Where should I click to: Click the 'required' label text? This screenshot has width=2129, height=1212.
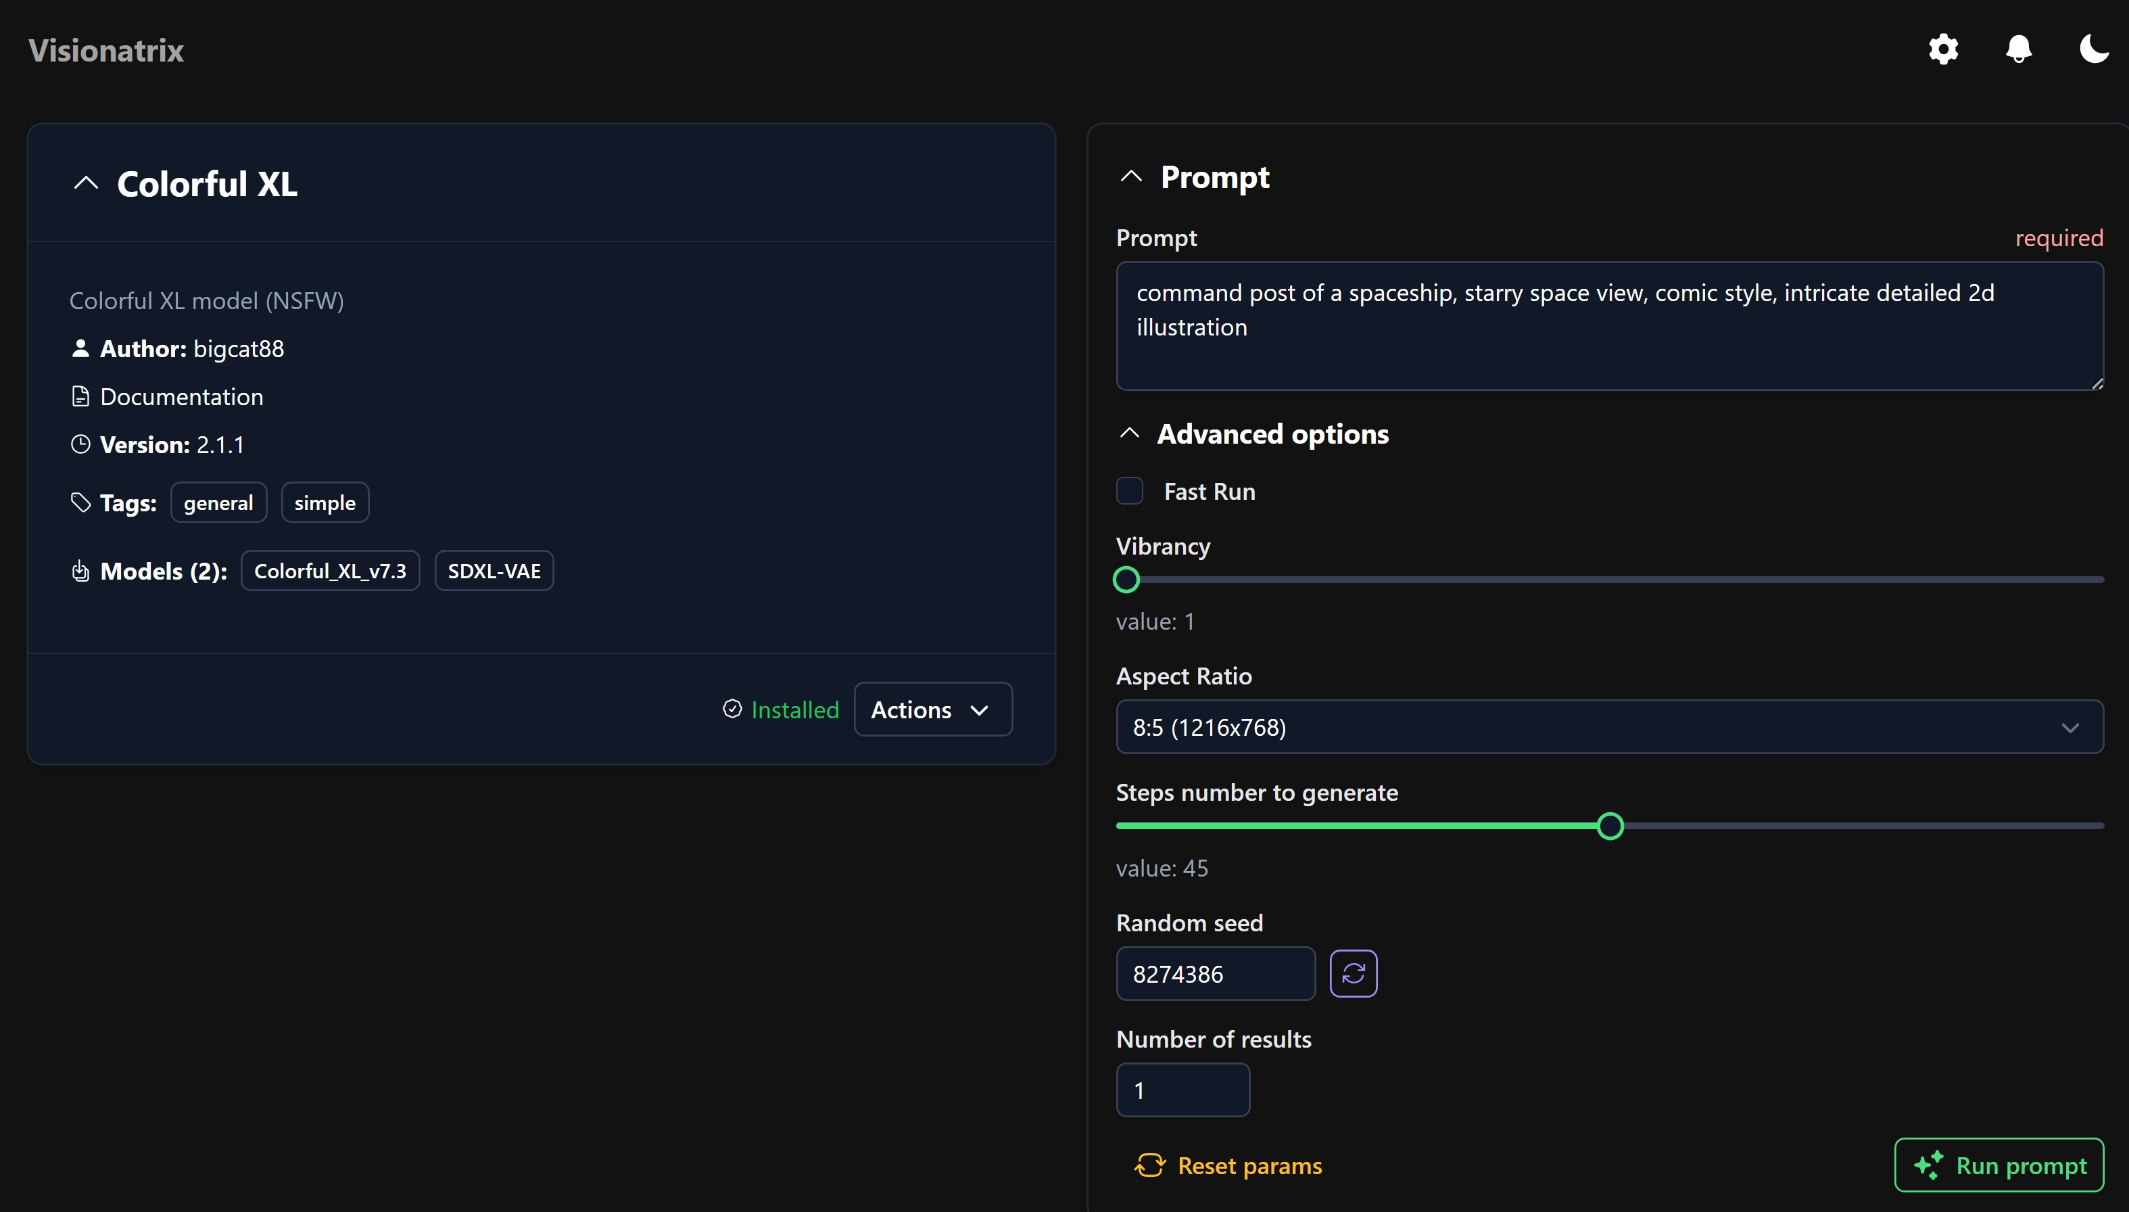click(2058, 238)
